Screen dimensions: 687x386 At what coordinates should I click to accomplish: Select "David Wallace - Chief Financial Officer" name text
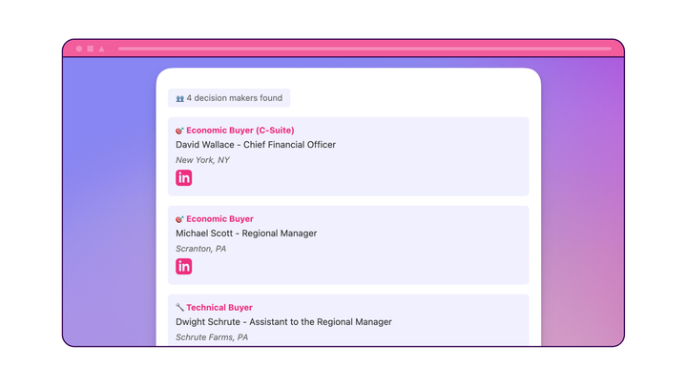click(x=256, y=145)
